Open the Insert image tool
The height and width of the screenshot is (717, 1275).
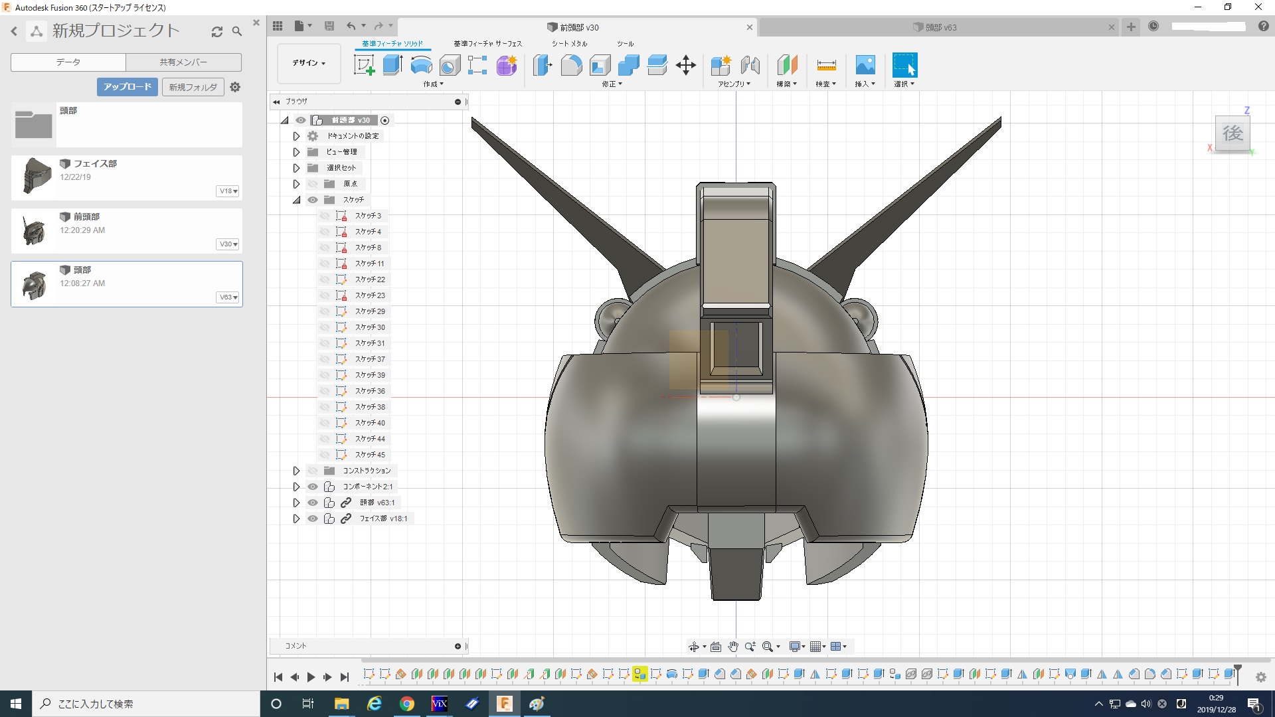(x=865, y=65)
